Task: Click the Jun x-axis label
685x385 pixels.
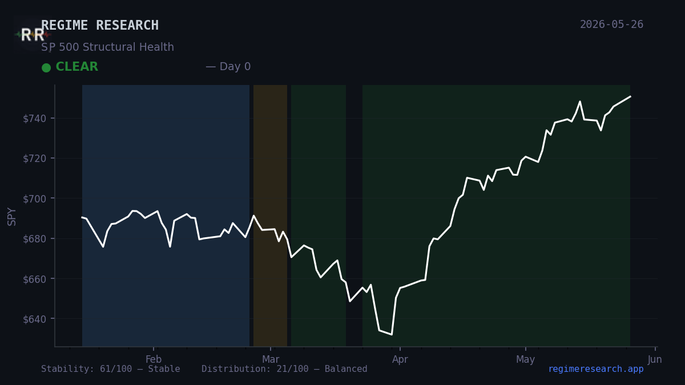Action: pyautogui.click(x=655, y=359)
